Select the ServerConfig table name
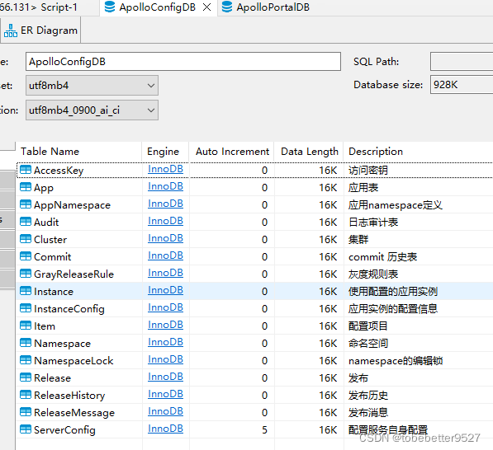 pos(64,430)
